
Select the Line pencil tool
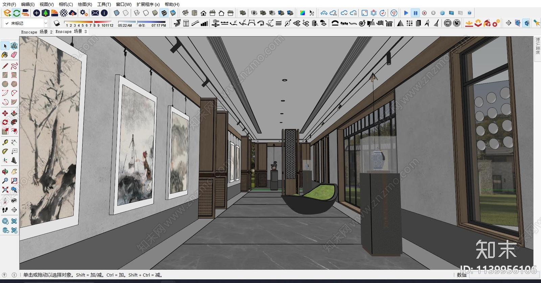(x=5, y=66)
